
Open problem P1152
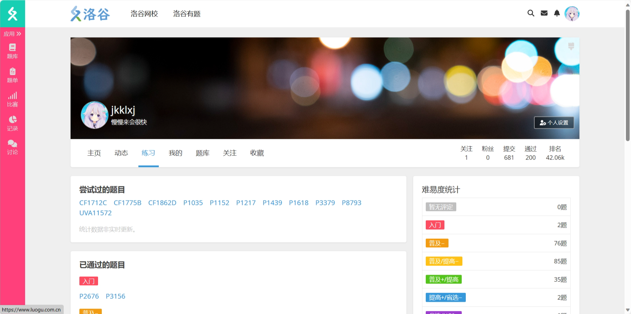tap(219, 203)
